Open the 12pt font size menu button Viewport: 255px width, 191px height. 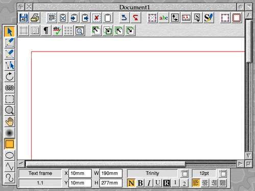point(223,173)
